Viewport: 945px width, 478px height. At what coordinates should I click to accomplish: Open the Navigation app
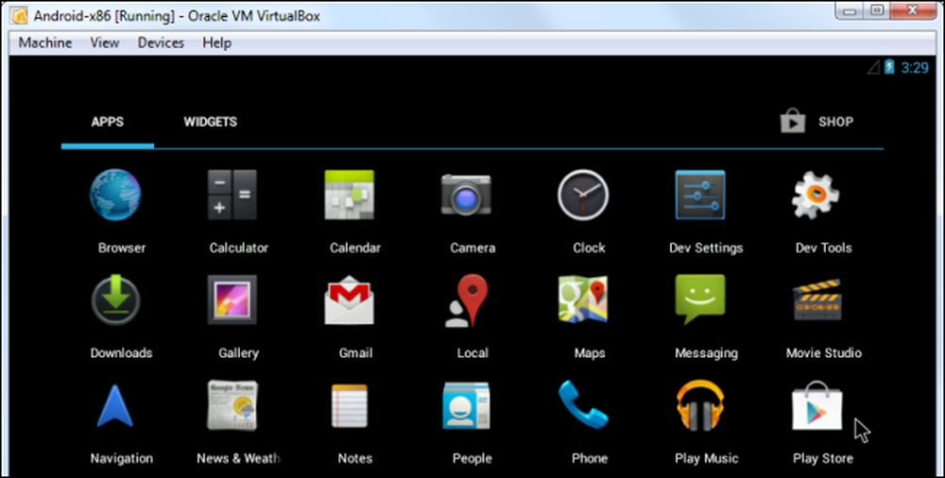pyautogui.click(x=115, y=405)
